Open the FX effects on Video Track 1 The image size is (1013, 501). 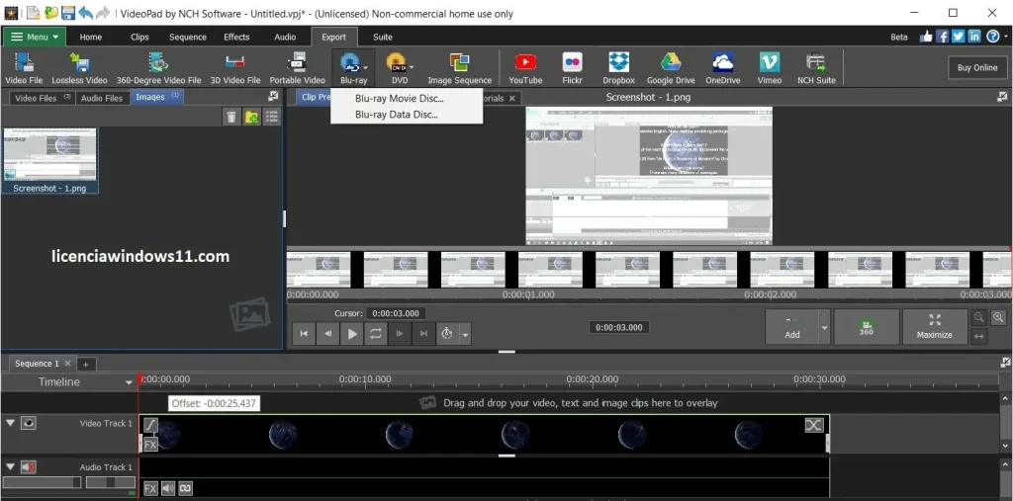(150, 445)
